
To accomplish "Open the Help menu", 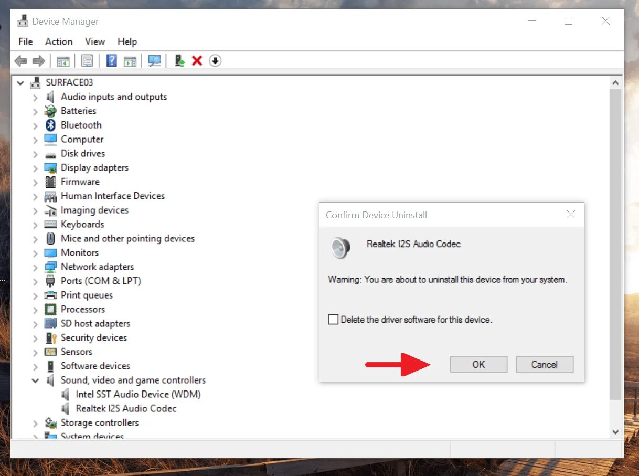I will point(127,41).
